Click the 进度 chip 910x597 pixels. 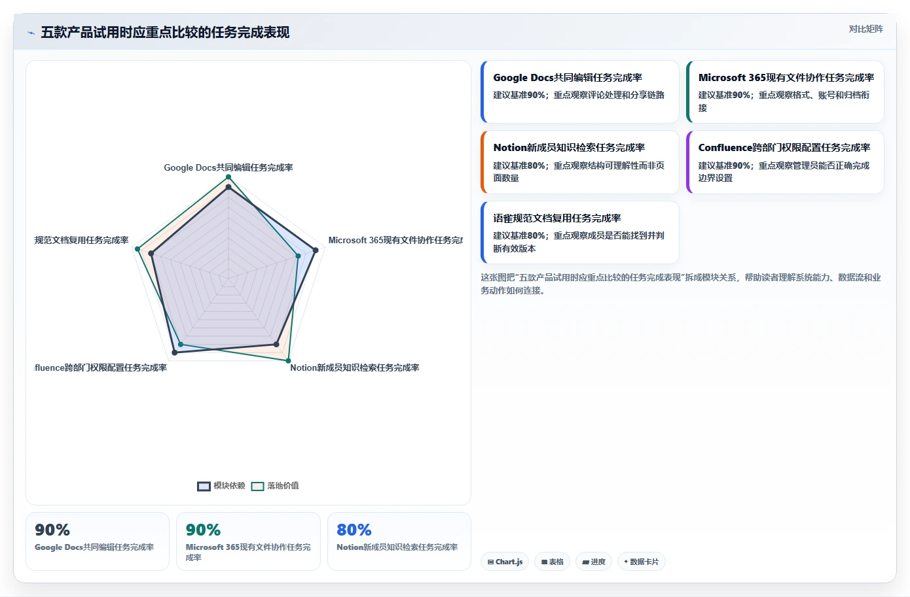pos(594,562)
